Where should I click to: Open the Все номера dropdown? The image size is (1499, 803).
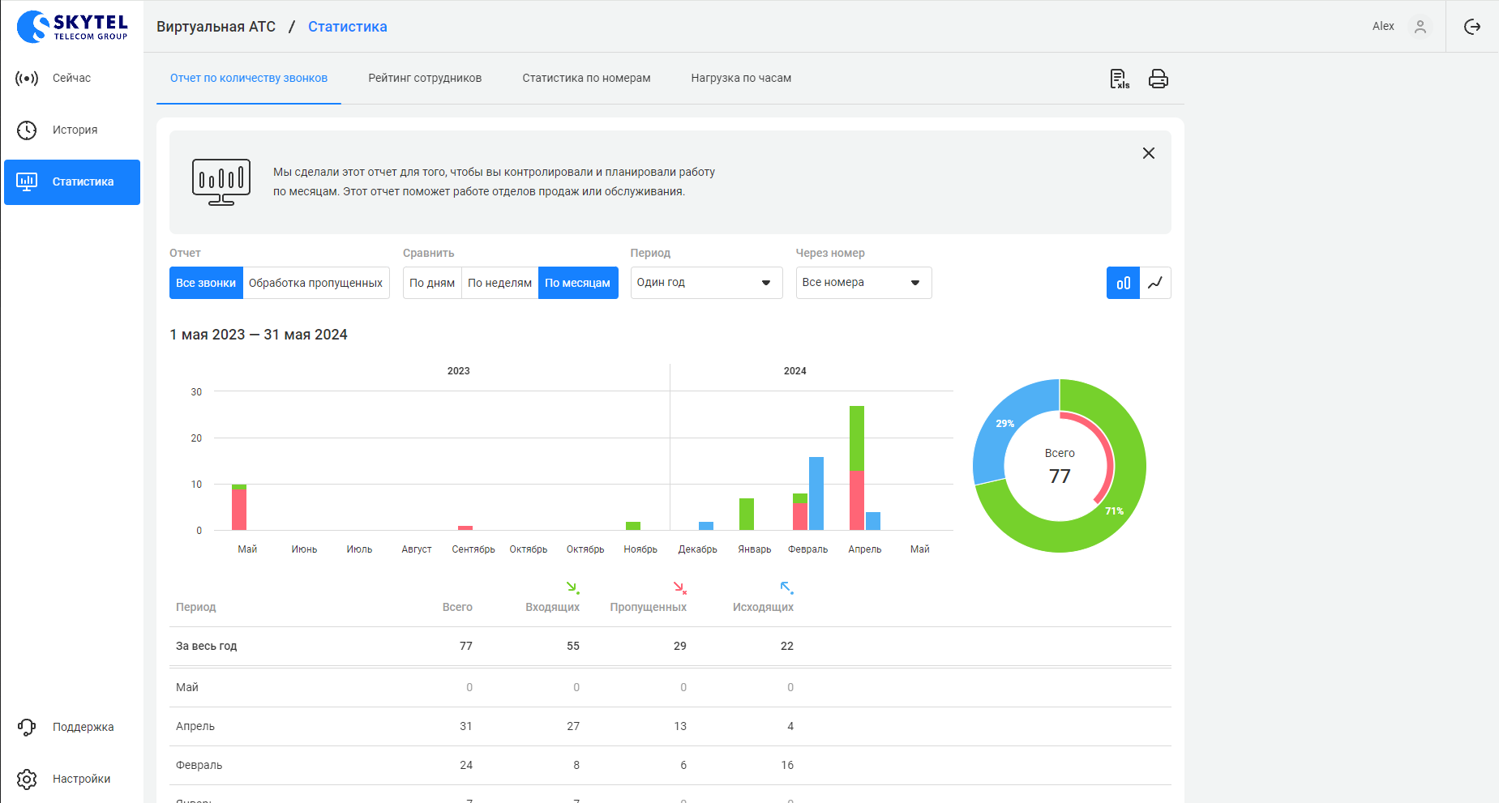click(x=863, y=283)
